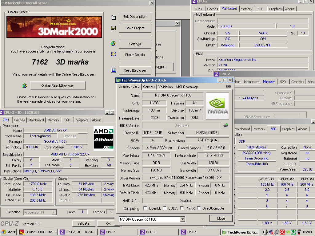Click the network plug tray icon
Screen dimensions: 315x236
point(299,232)
